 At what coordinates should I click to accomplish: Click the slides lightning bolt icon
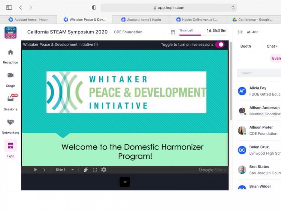point(86,170)
